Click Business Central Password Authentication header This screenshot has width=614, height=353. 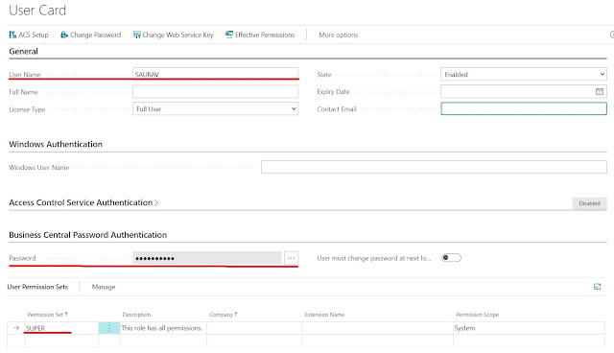click(x=87, y=235)
